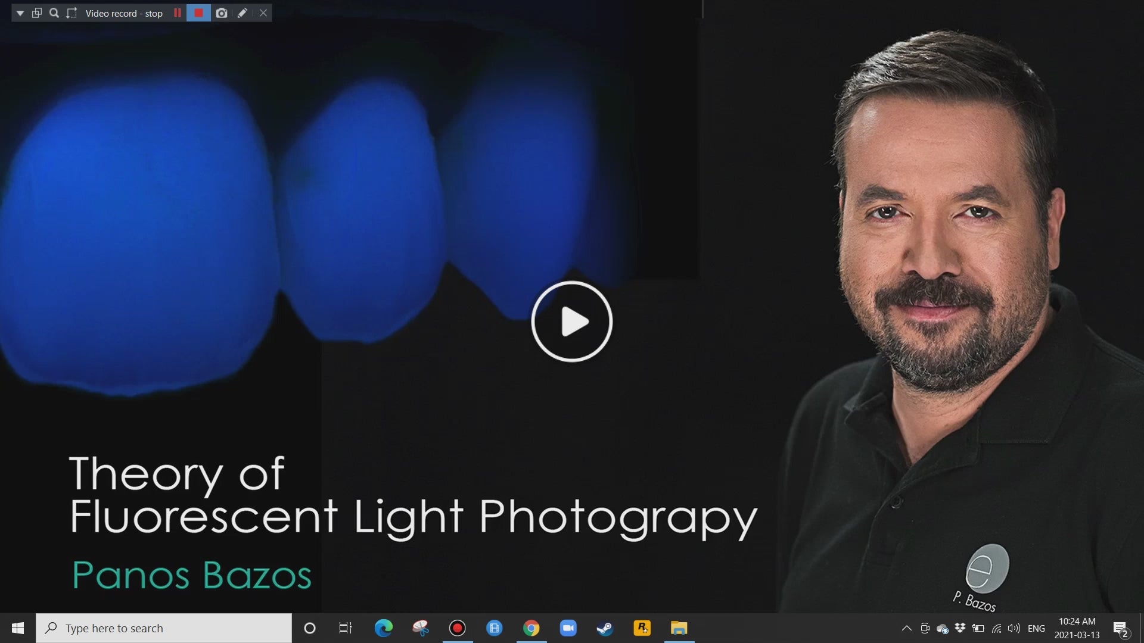This screenshot has width=1144, height=643.
Task: Open the pencil drawing tool
Action: coord(242,13)
